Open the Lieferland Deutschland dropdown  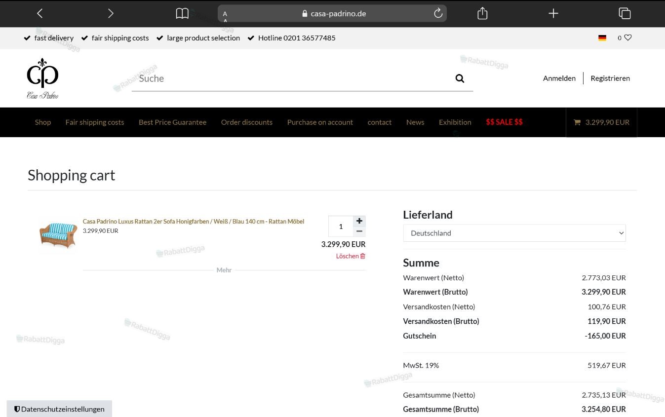coord(514,233)
